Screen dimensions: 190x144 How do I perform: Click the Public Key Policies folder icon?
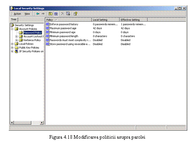coord(16,48)
